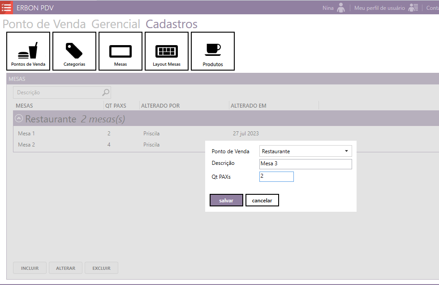Click the Nina user icon

pos(341,8)
